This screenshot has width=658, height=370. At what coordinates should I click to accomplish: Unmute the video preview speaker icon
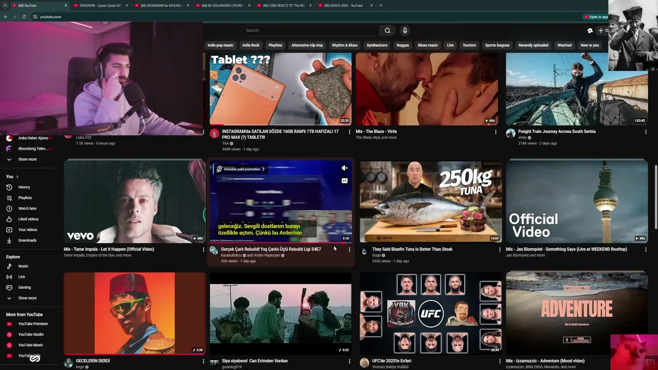(344, 168)
